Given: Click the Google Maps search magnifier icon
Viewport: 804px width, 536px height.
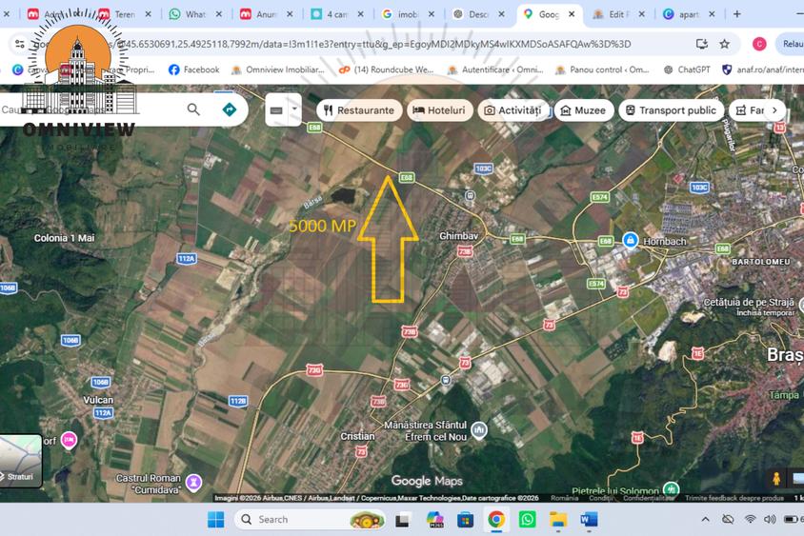Looking at the screenshot, I should 193,109.
